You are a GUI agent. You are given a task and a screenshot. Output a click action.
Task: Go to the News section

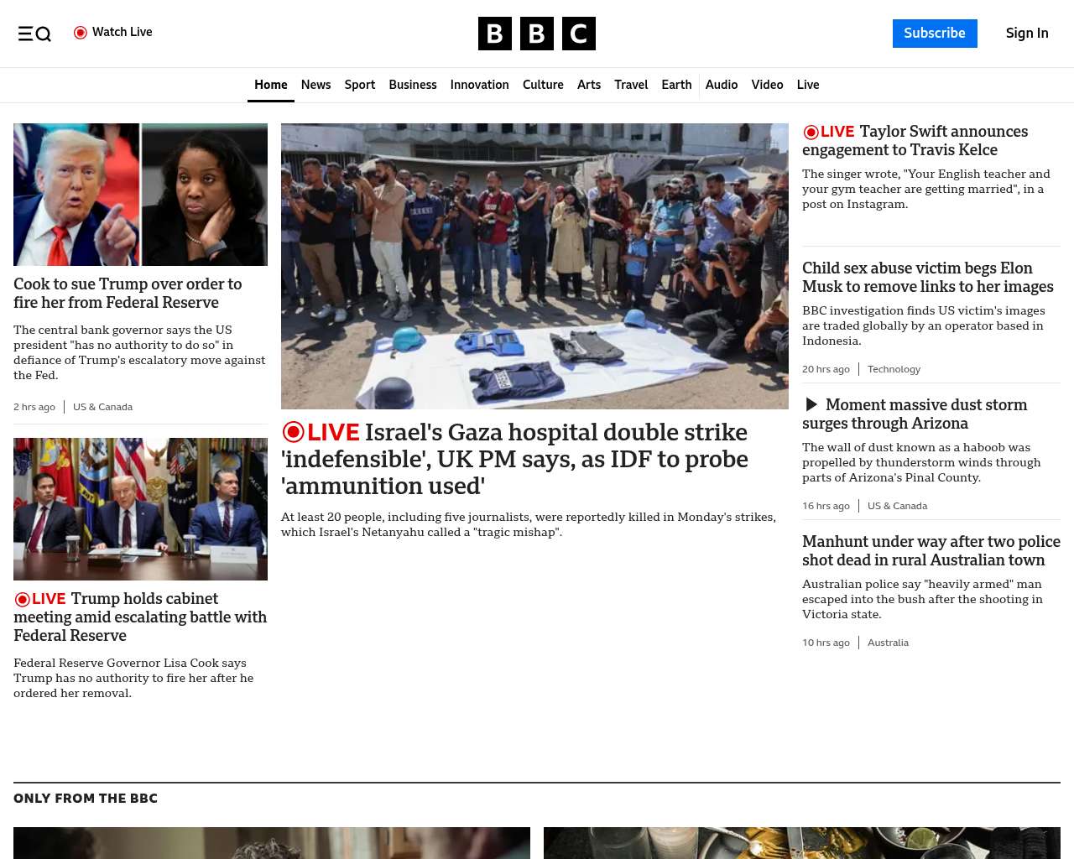click(x=316, y=85)
